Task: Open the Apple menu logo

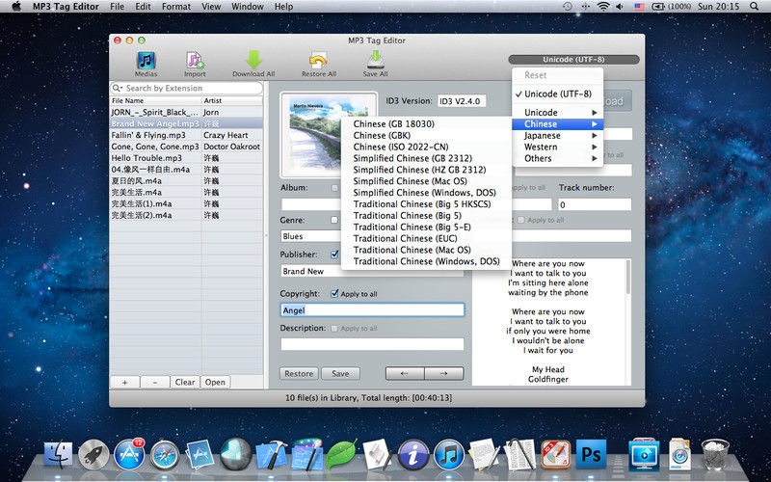Action: pyautogui.click(x=16, y=7)
